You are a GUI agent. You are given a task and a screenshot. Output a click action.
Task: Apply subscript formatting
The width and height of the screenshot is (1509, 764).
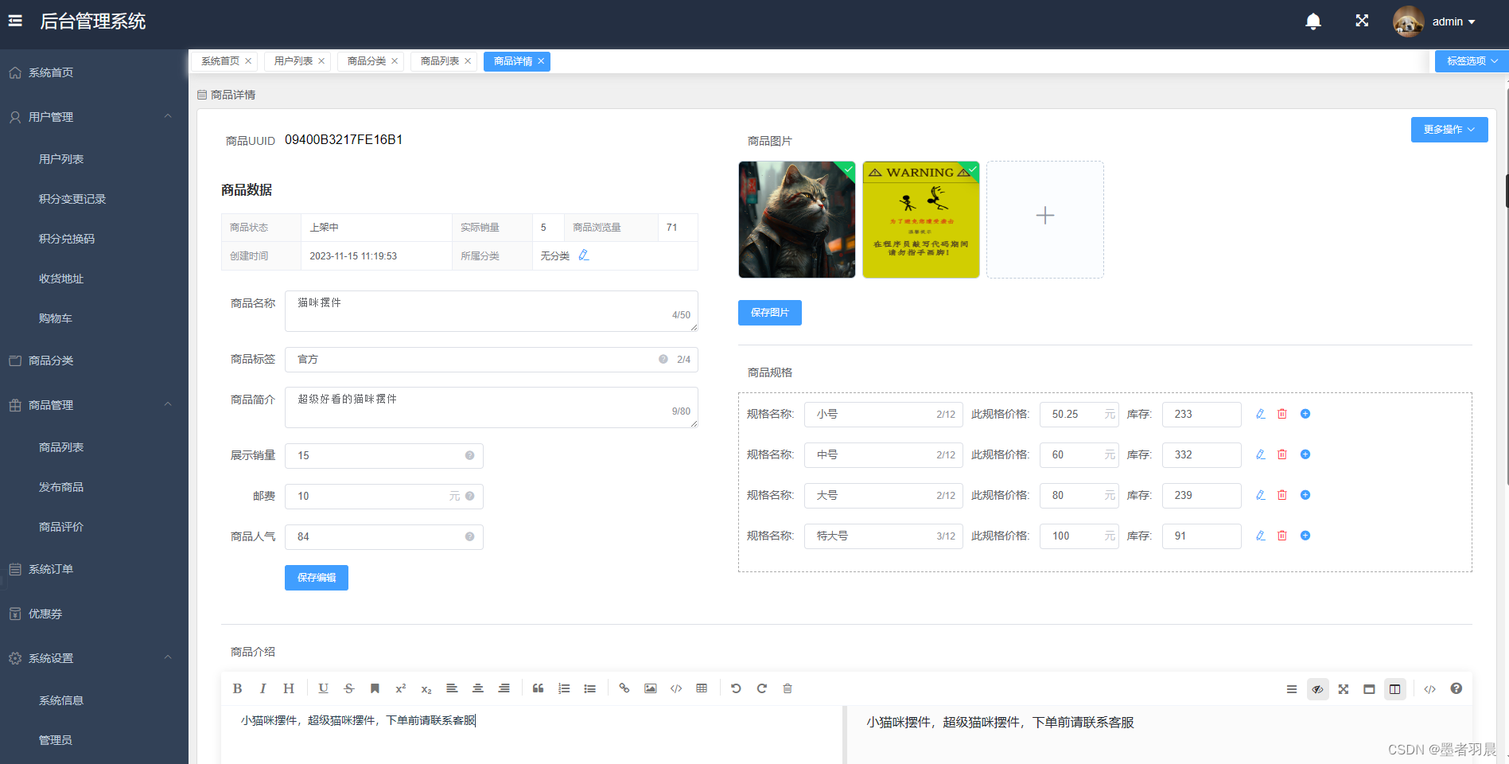426,689
